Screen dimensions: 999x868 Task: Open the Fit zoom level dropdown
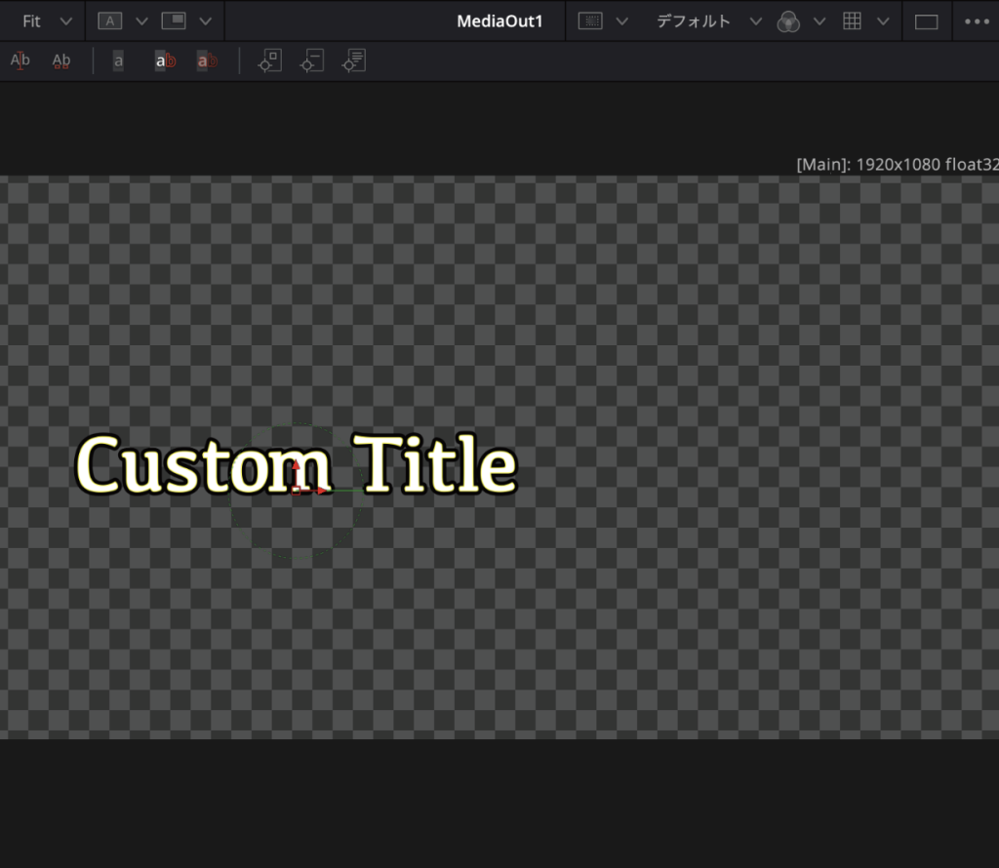click(47, 20)
